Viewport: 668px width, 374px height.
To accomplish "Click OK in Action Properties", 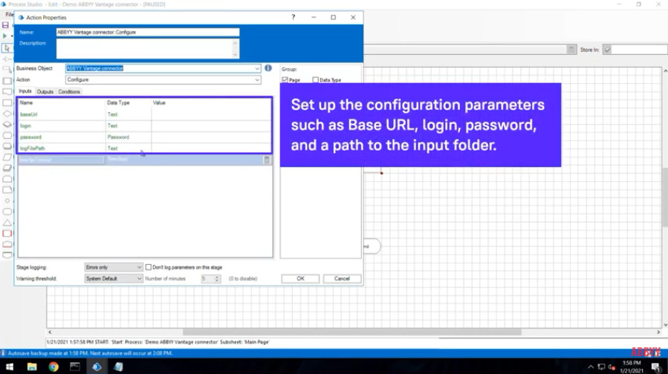I will [300, 279].
